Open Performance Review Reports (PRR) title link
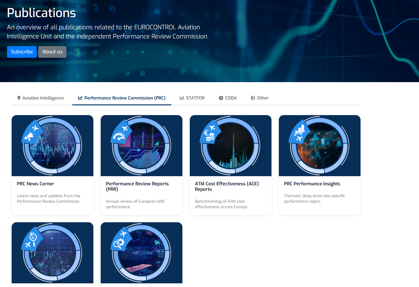419x287 pixels. point(137,187)
